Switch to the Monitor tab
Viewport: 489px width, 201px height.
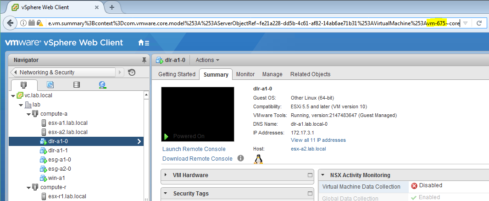click(245, 74)
